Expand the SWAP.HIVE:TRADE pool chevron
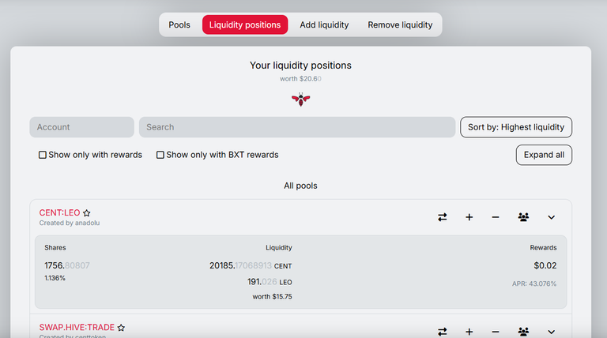The width and height of the screenshot is (607, 338). tap(551, 332)
